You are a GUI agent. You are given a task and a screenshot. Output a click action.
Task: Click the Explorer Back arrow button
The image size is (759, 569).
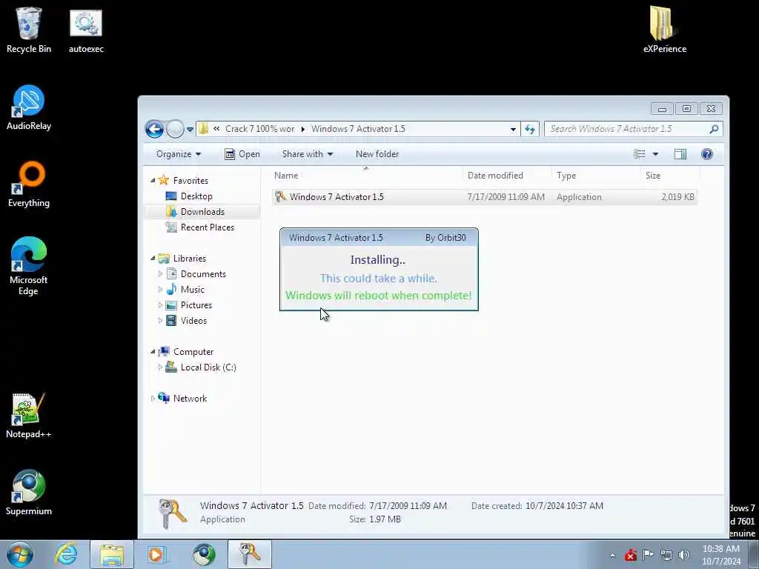point(154,129)
